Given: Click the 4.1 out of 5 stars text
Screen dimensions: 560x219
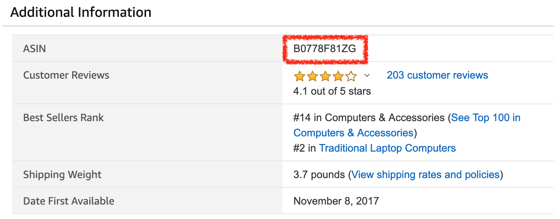Looking at the screenshot, I should tap(332, 91).
